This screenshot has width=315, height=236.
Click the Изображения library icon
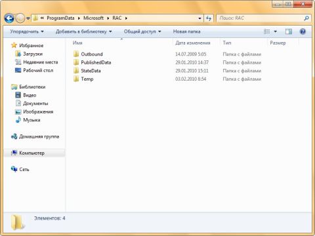[x=18, y=111]
